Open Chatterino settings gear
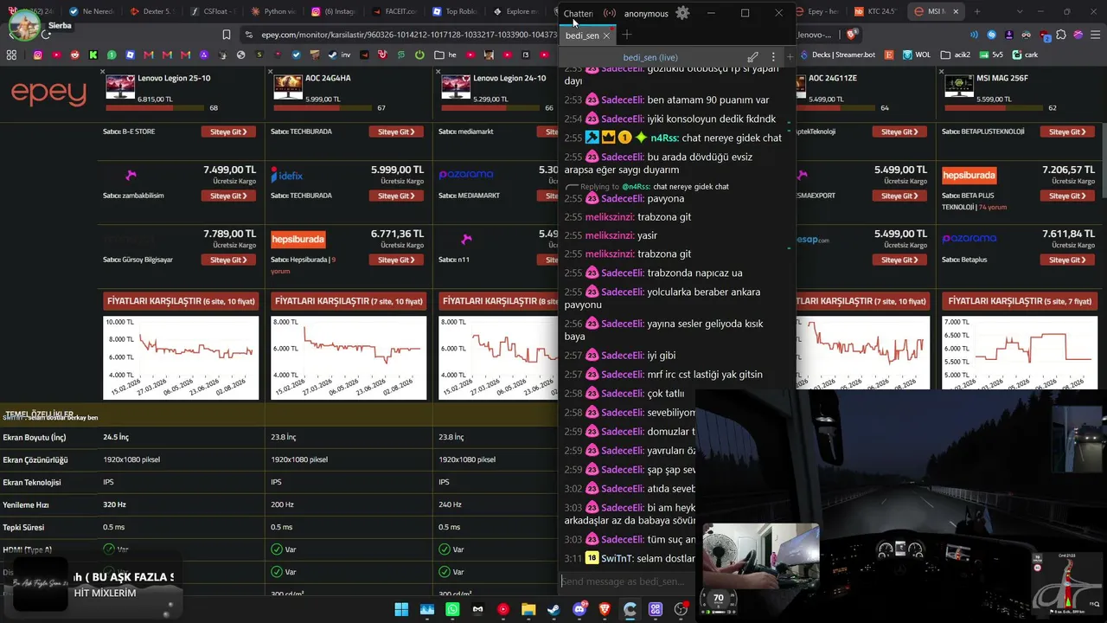1107x623 pixels. 682,13
